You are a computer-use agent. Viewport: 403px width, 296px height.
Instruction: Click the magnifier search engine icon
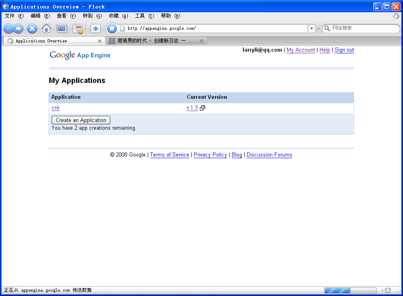click(x=327, y=28)
